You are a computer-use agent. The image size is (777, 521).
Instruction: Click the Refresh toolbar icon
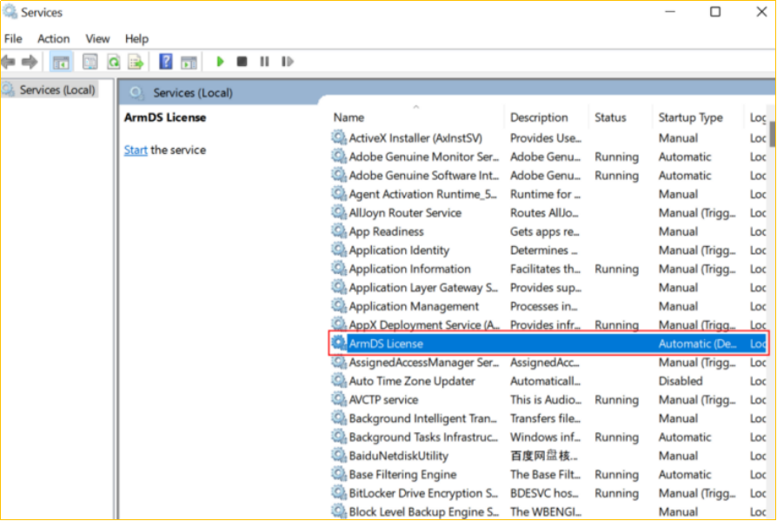[113, 62]
